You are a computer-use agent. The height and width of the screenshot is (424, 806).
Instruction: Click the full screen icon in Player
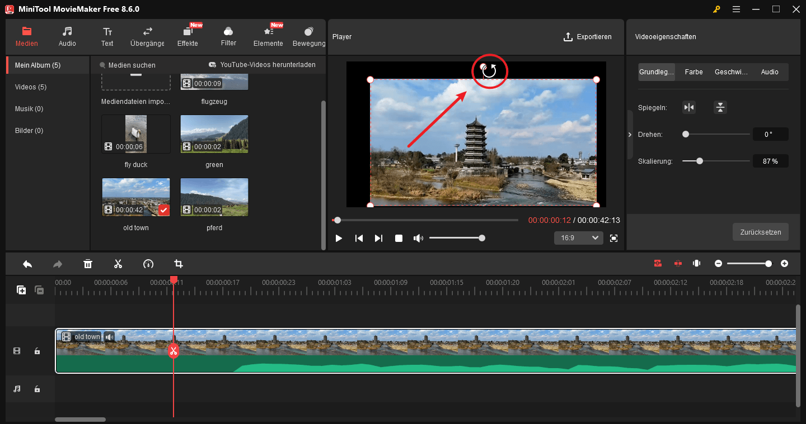pyautogui.click(x=613, y=237)
